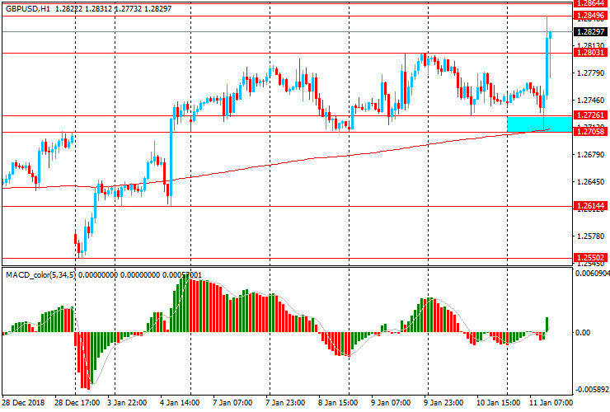
Task: Click the 28 Dec 2018 date label
Action: pos(24,403)
